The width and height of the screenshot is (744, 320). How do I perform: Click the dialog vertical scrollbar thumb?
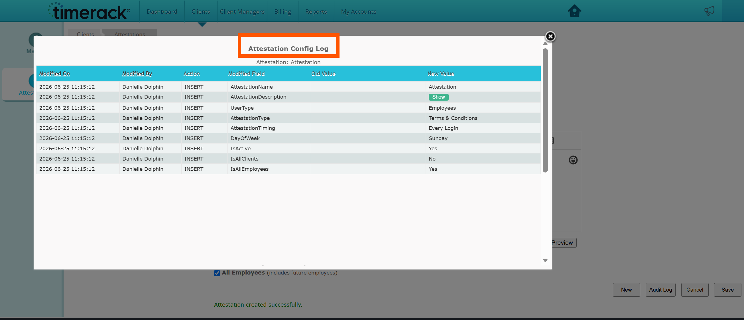tap(545, 111)
